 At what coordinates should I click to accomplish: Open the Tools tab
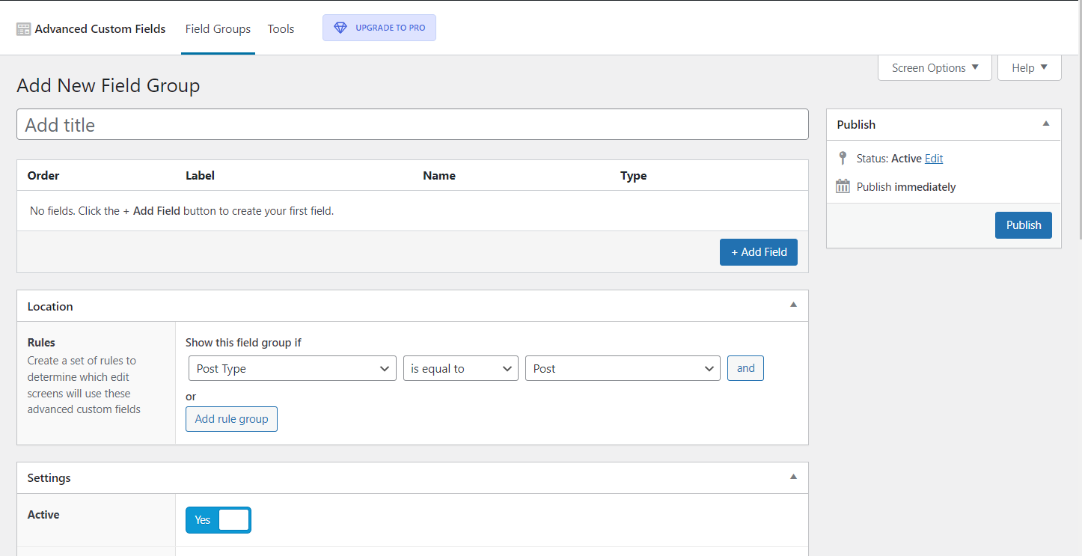[x=281, y=29]
